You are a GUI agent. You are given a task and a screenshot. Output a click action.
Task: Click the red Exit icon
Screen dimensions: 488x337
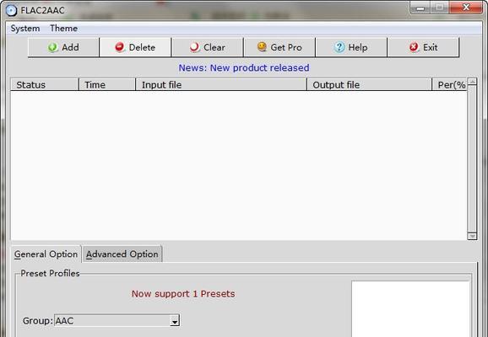click(x=414, y=47)
